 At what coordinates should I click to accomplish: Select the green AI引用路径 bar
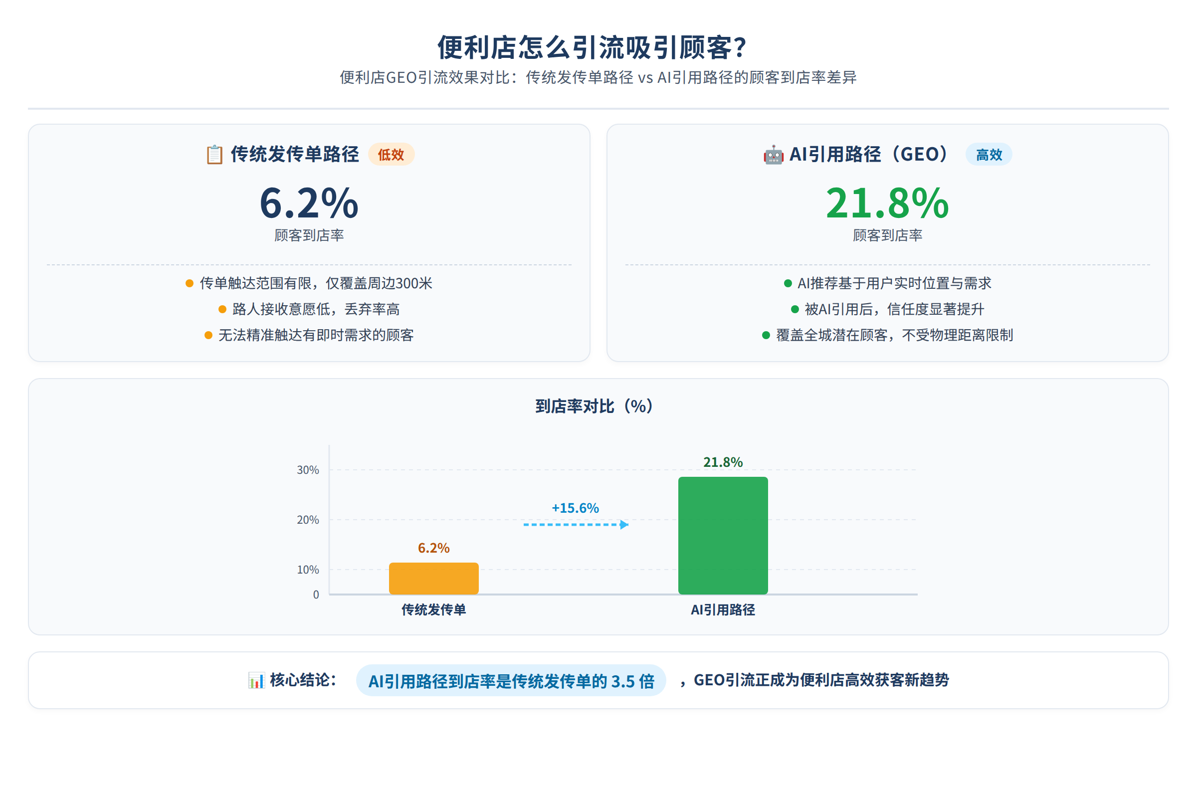(723, 535)
